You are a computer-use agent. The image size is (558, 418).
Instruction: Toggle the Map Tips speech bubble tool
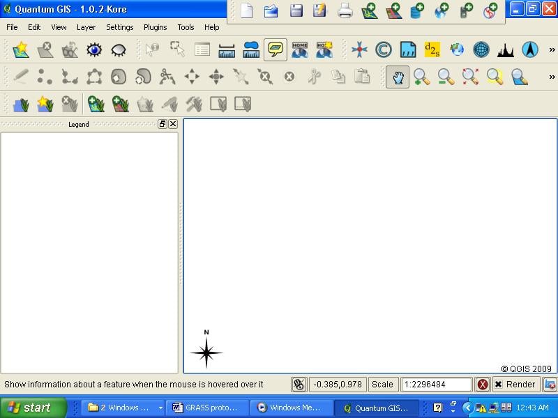click(x=276, y=49)
